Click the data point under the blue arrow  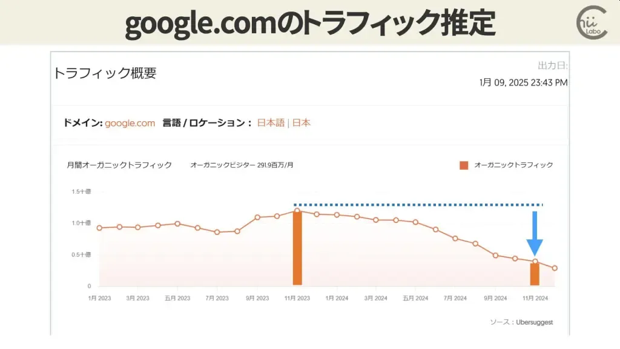(x=535, y=262)
